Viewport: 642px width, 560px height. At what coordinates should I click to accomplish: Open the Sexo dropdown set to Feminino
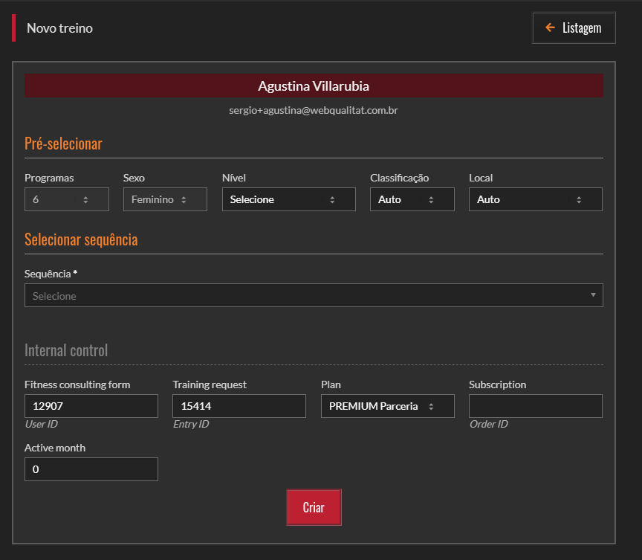(x=164, y=200)
